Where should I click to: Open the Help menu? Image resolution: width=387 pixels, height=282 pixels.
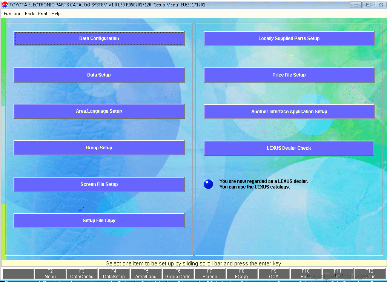click(56, 14)
